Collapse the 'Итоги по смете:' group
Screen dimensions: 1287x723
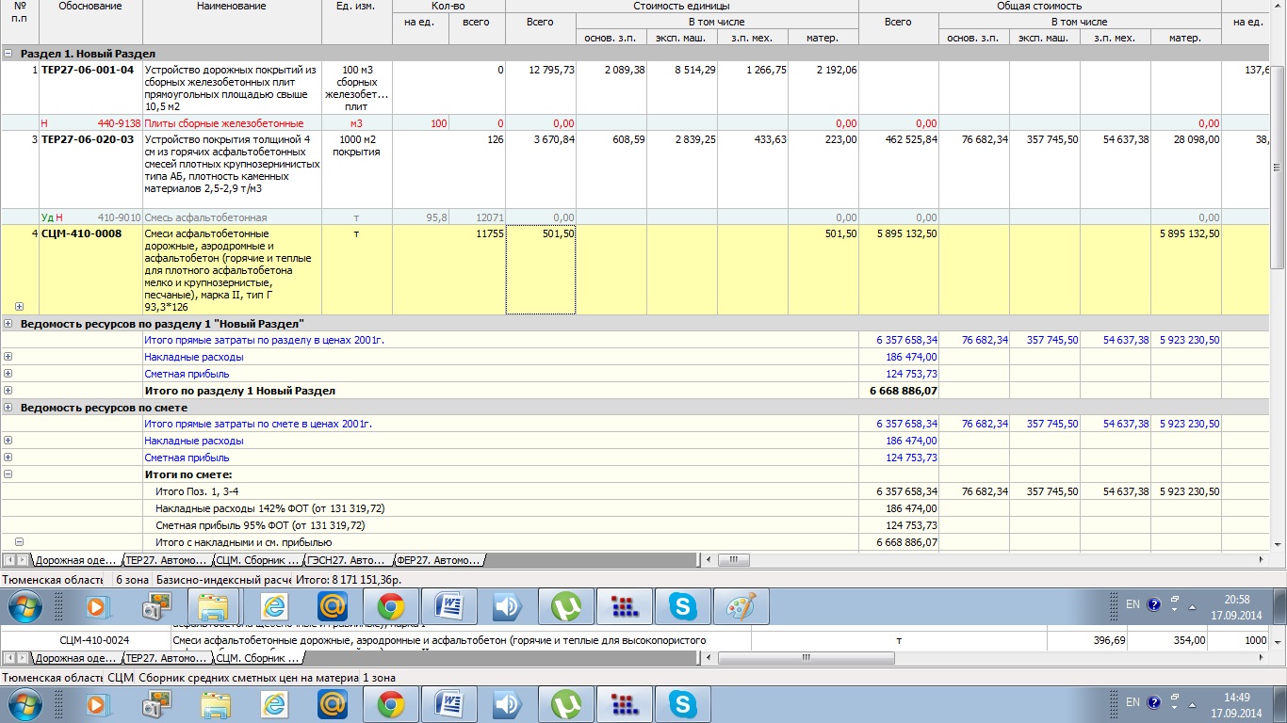(8, 474)
